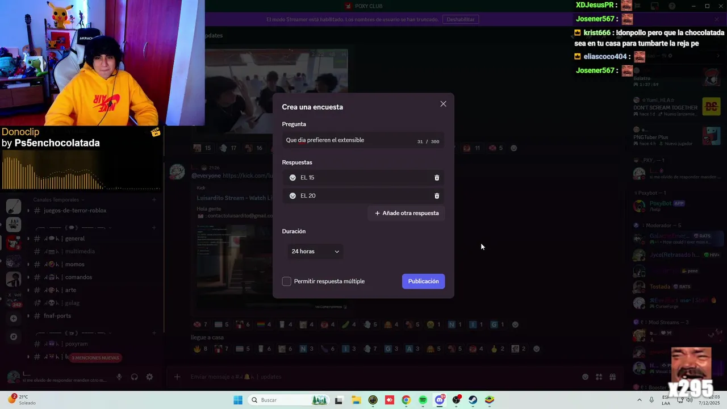This screenshot has width=727, height=409.
Task: Click the EL 15 answer text field
Action: [363, 178]
